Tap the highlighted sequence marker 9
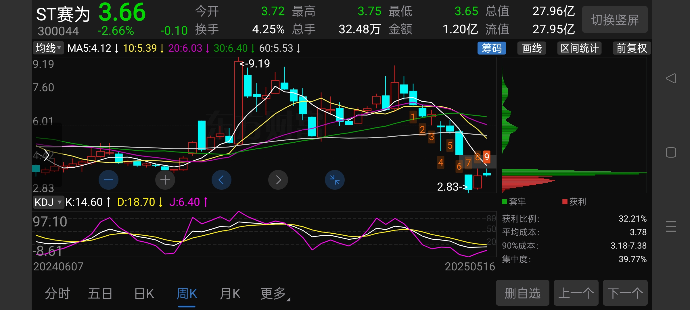Screen dimensions: 690x310 coord(486,157)
